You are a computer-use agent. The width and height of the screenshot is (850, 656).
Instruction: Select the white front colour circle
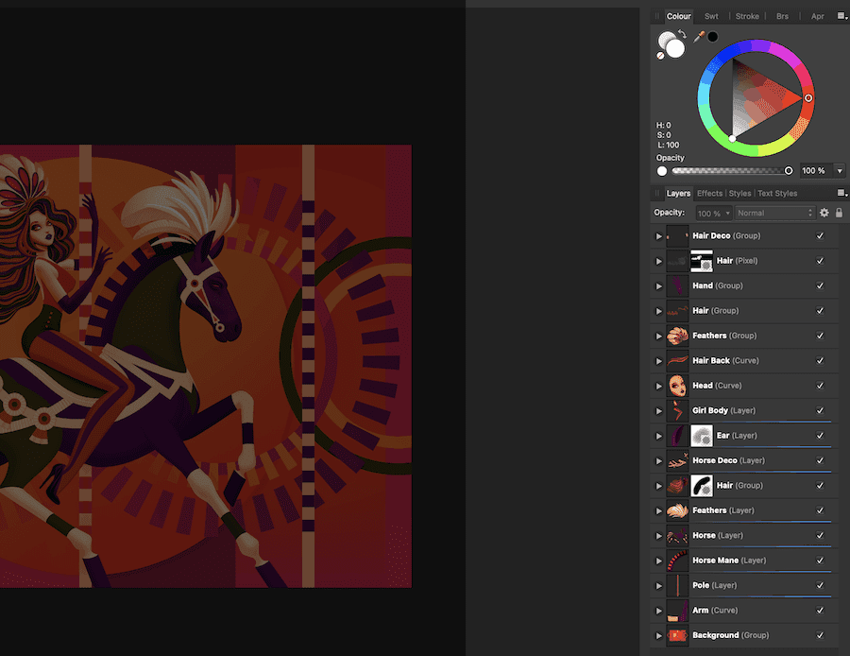coord(674,47)
